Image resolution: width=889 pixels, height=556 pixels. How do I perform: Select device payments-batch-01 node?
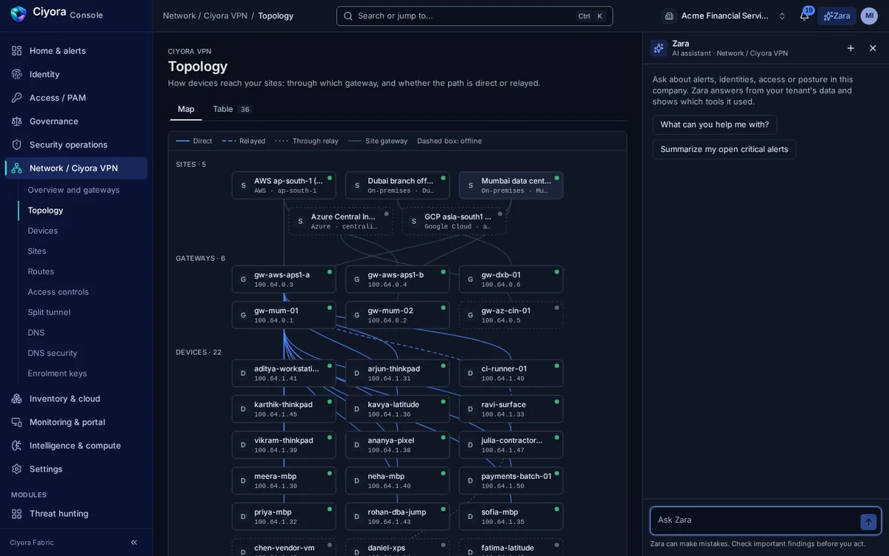tap(511, 480)
